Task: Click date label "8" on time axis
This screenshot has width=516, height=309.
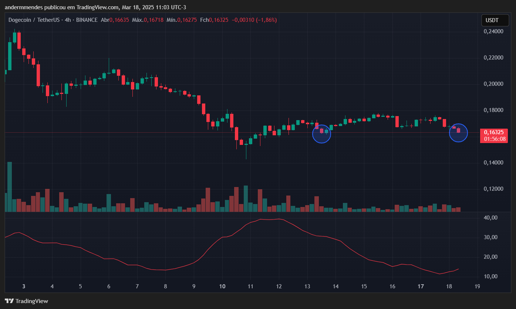Action: [x=166, y=286]
